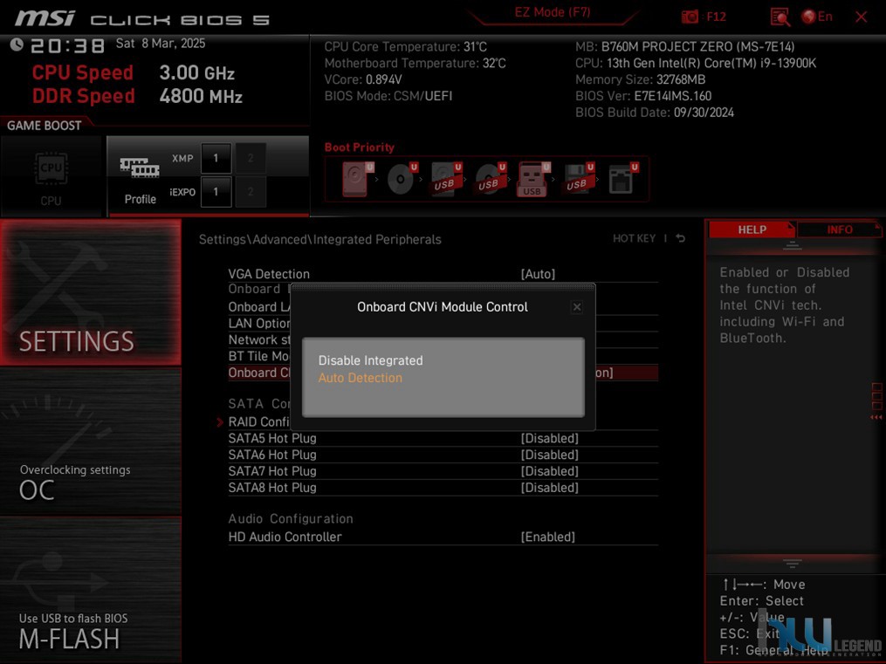Expand the RAID Configuration submenu arrow
The image size is (886, 664).
[220, 421]
